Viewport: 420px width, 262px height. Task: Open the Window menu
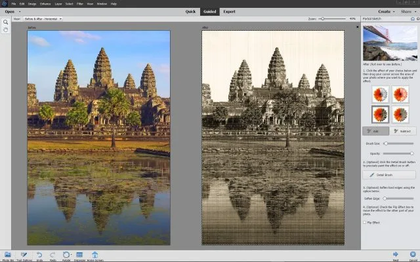(x=102, y=4)
